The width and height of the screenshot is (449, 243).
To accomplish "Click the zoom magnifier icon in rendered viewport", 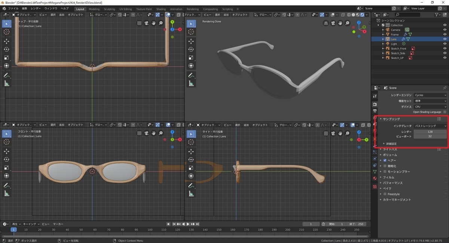I will tap(347, 23).
